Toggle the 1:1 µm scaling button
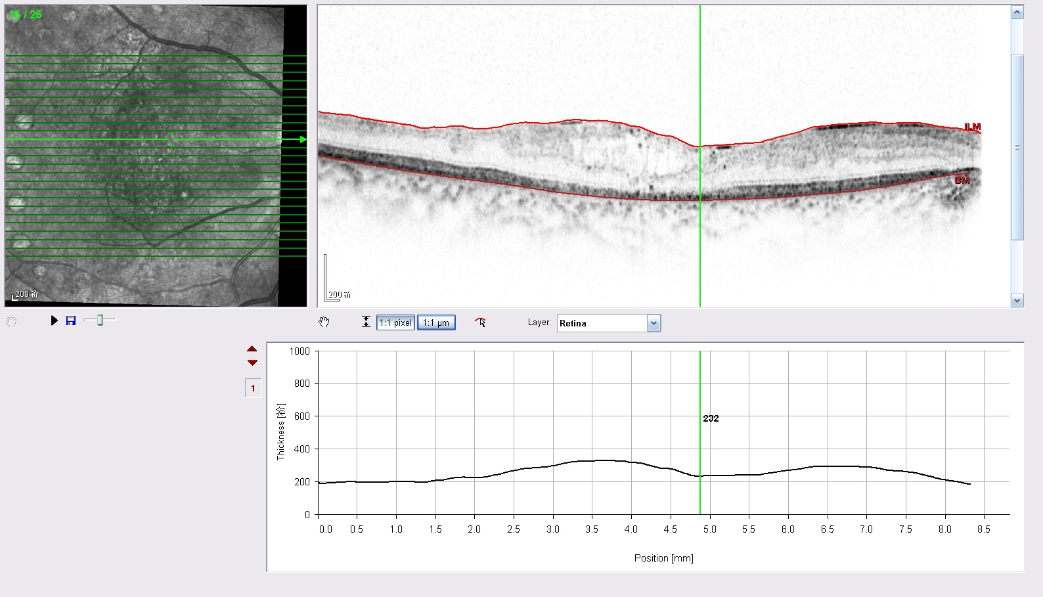Screen dimensions: 1043x597 click(436, 322)
